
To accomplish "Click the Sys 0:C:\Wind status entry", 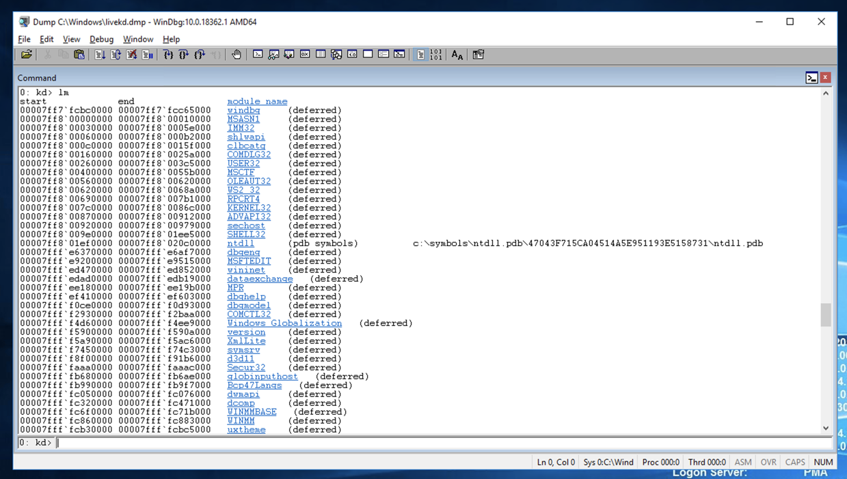I will (x=608, y=462).
